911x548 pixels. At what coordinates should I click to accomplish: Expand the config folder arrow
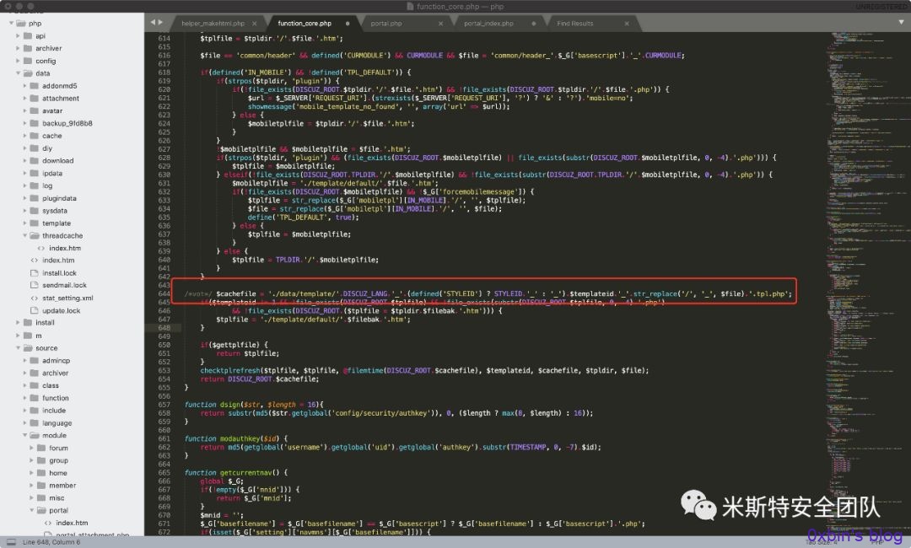pyautogui.click(x=18, y=61)
